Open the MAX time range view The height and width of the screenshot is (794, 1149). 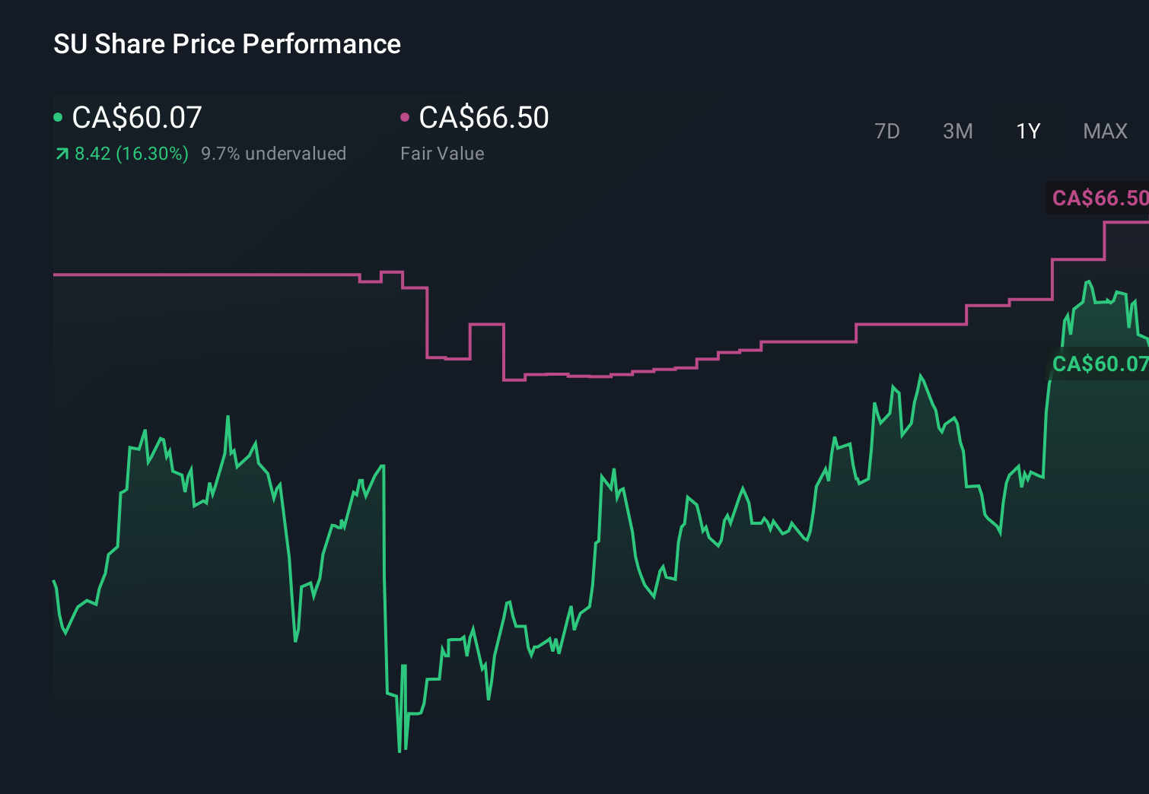[x=1105, y=131]
